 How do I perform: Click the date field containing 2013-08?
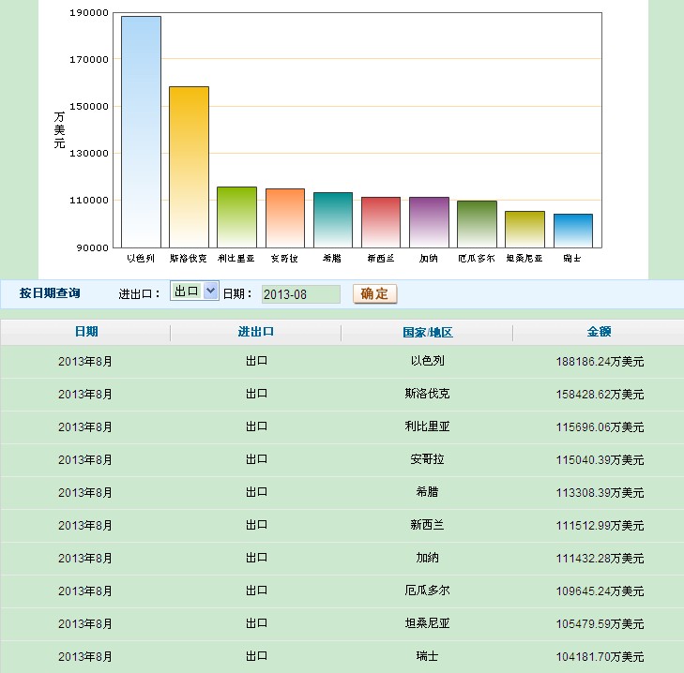[300, 294]
